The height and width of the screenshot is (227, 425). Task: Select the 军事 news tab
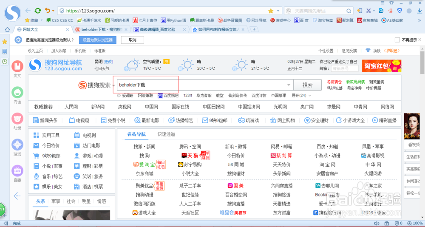click(56, 201)
